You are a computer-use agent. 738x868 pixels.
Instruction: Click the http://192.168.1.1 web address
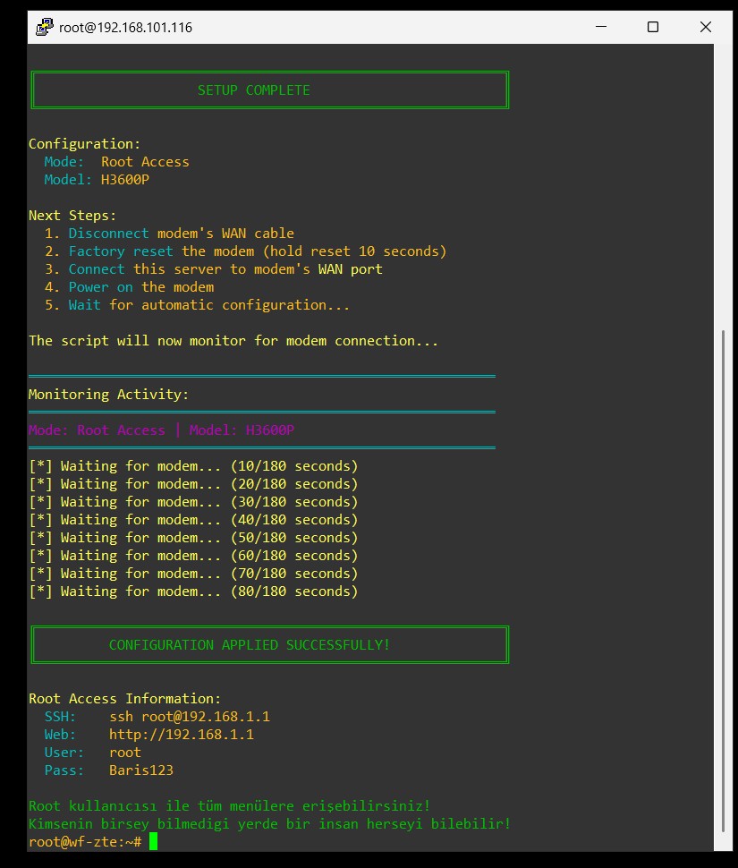[182, 735]
